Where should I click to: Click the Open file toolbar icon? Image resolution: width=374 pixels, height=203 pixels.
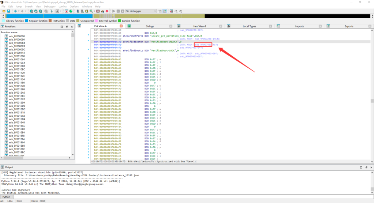[x=4, y=11]
